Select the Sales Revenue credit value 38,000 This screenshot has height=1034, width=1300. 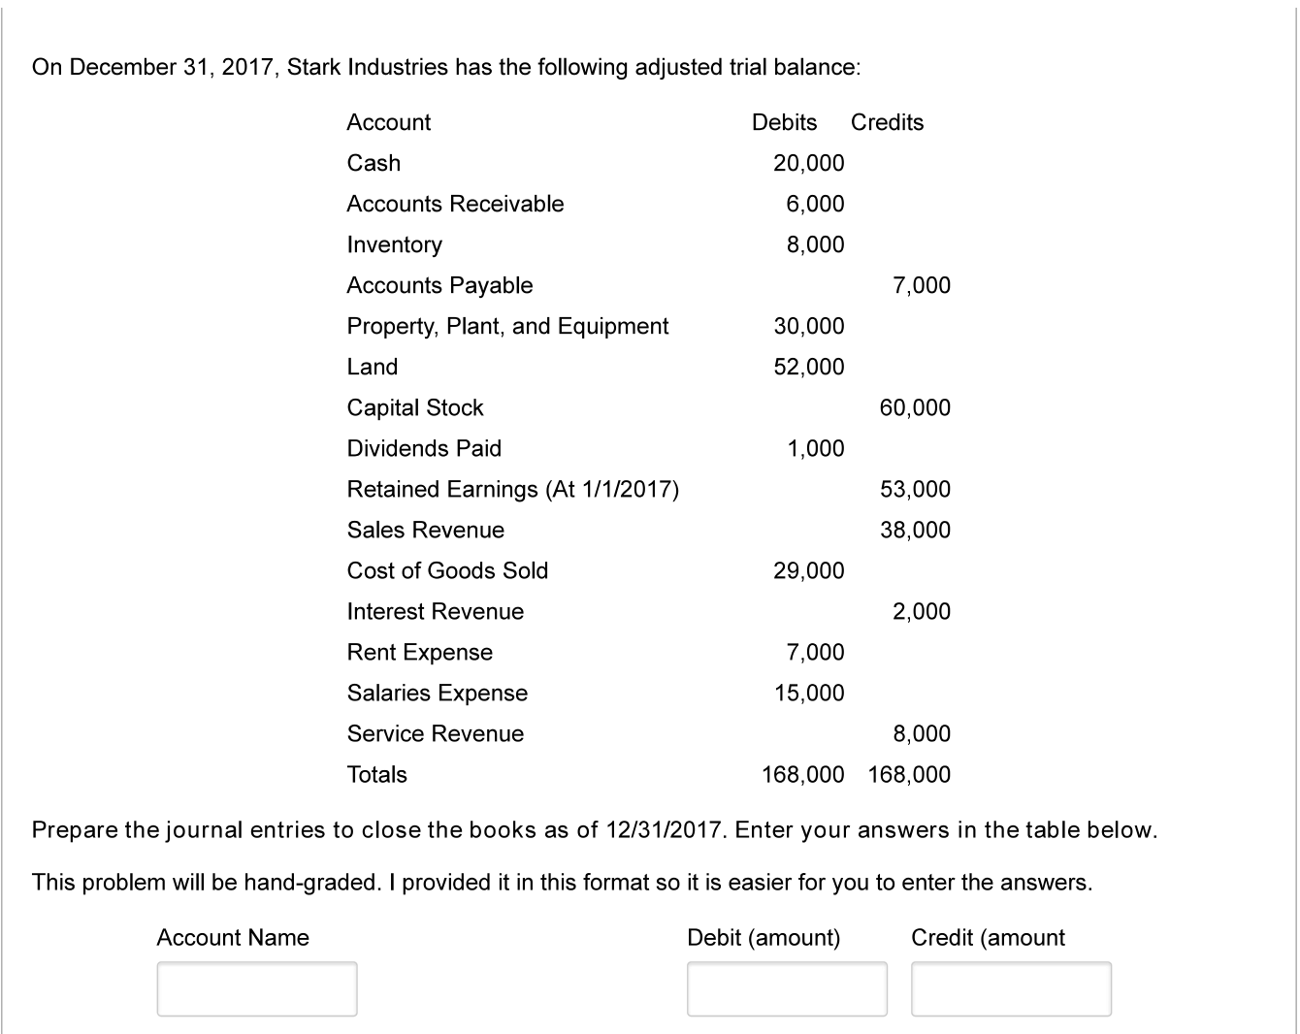point(915,530)
